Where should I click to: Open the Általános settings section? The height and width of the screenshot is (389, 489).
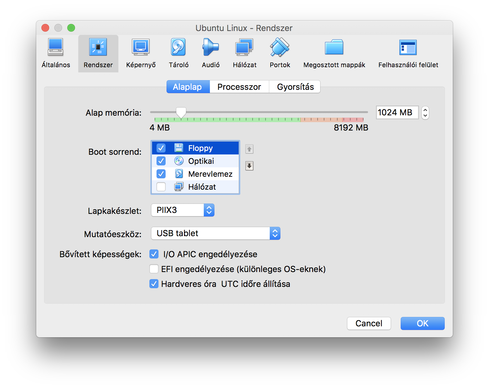(x=56, y=54)
